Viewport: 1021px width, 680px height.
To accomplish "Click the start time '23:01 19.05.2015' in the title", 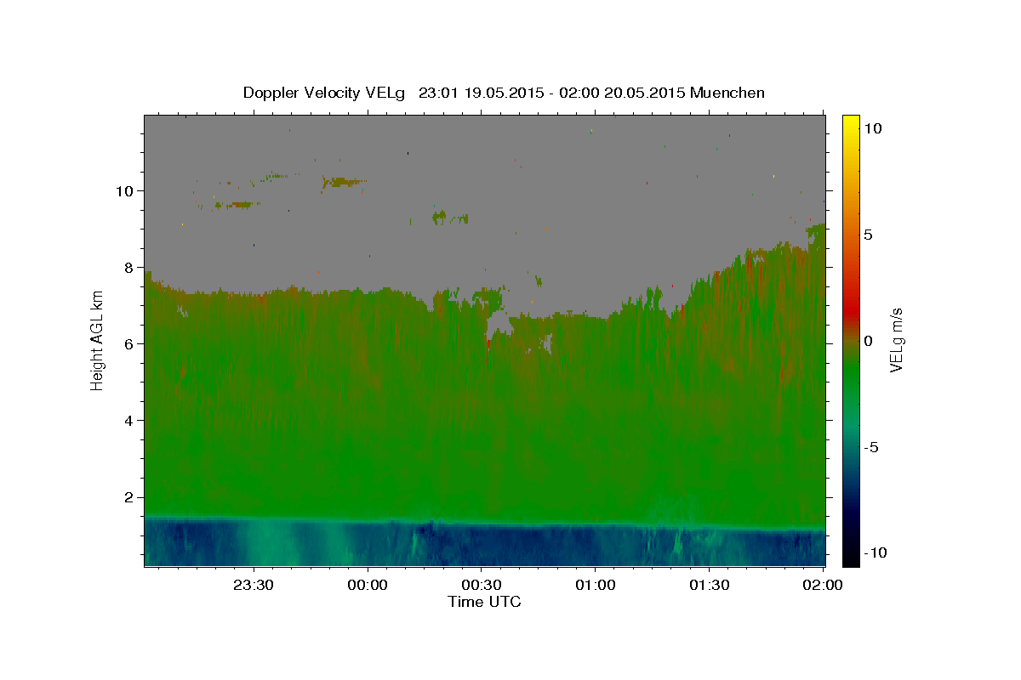I will (x=481, y=93).
